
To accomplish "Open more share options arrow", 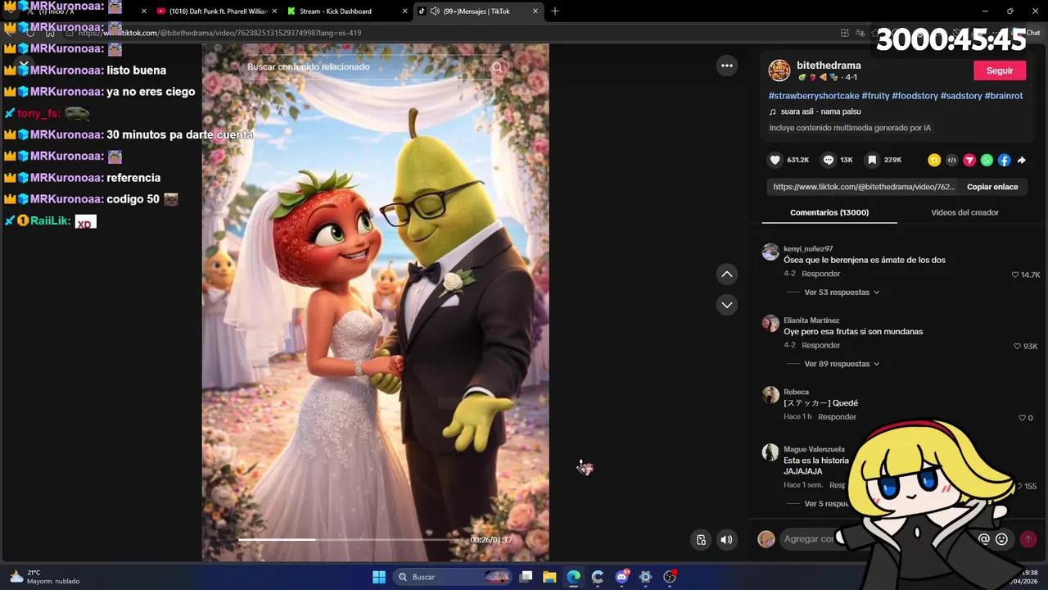I will tap(1021, 160).
